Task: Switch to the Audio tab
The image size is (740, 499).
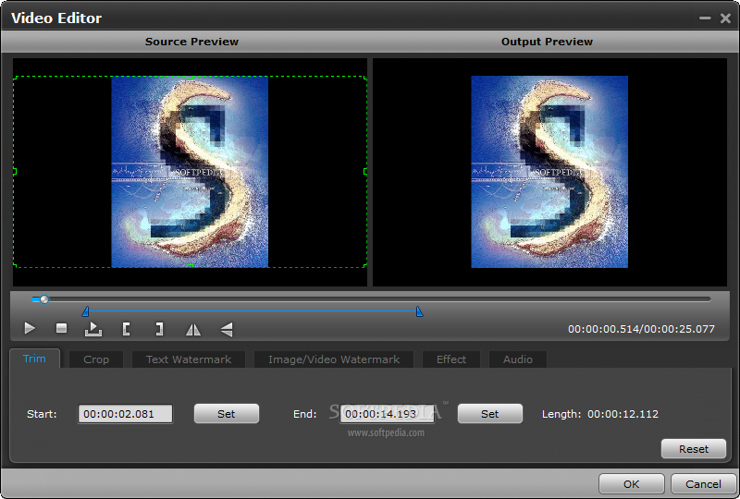Action: click(518, 359)
